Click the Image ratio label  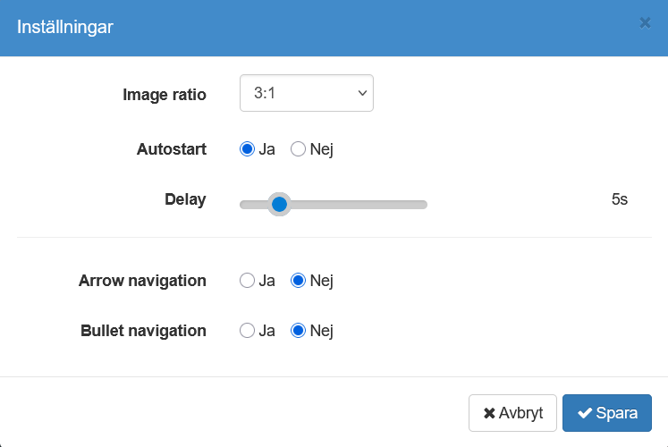point(164,94)
